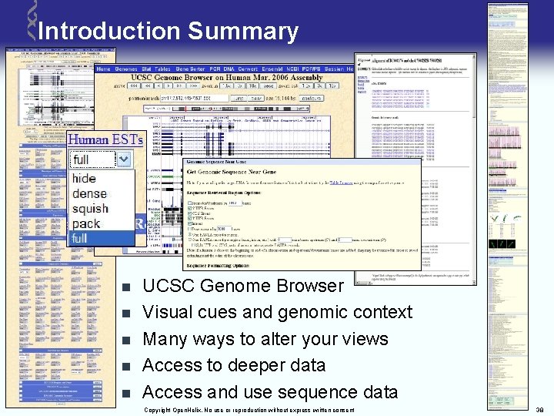Viewport: 554px width, 416px height.
Task: Click 'Many ways to alter your views' bullet
Action: pyautogui.click(x=265, y=339)
